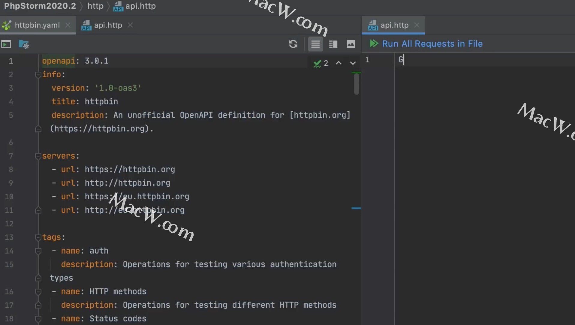This screenshot has width=575, height=325.
Task: Jump to previous highlighted problem arrow
Action: pos(339,63)
